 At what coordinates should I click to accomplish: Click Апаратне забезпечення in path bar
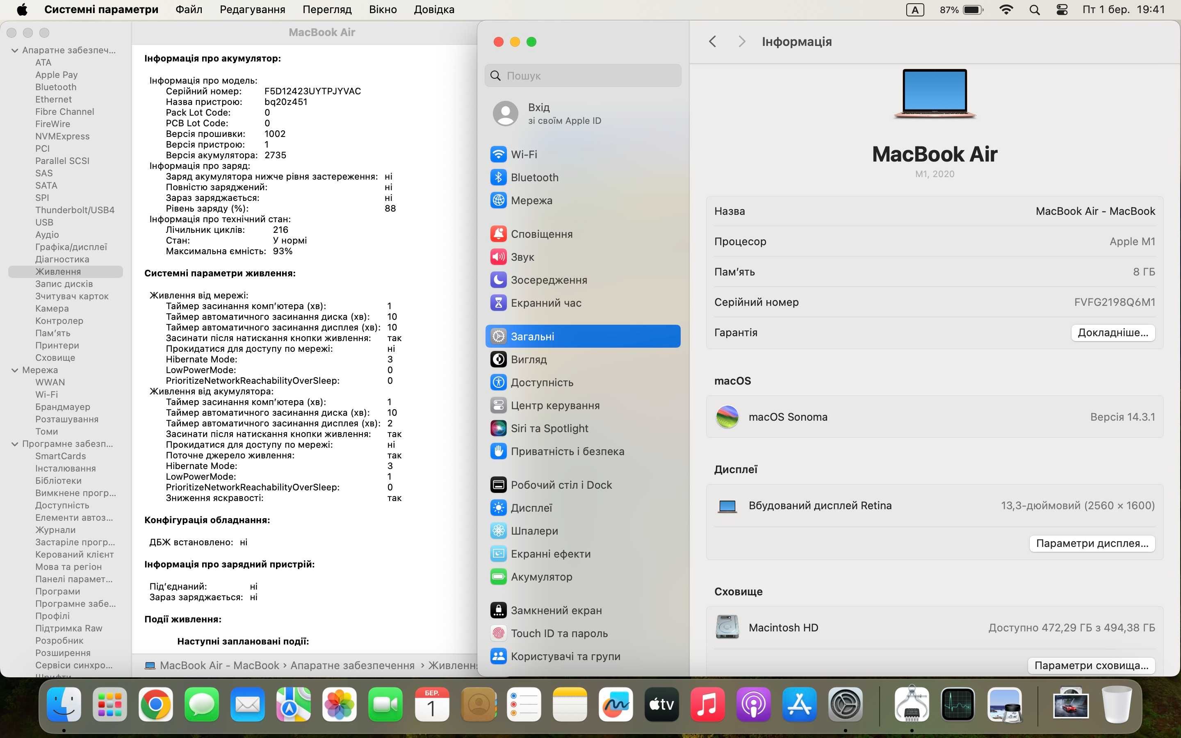(352, 665)
